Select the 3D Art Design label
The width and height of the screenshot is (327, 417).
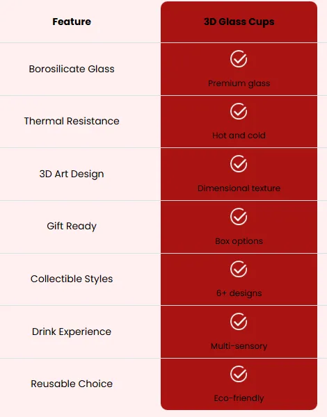(x=72, y=174)
